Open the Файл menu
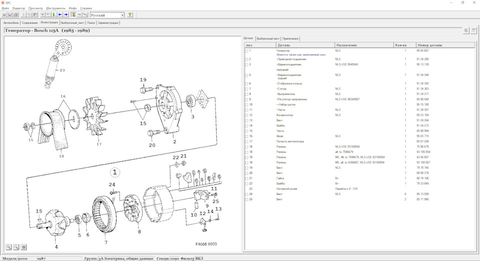480x261 pixels. coord(5,8)
